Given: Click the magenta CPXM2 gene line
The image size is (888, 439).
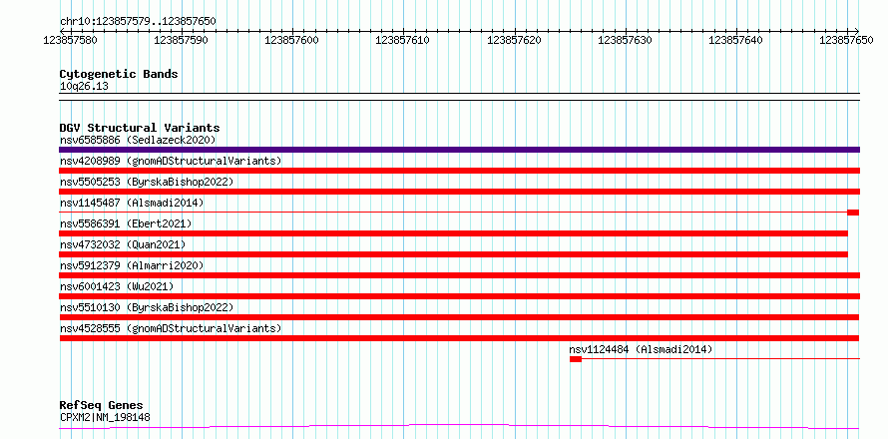Looking at the screenshot, I should [x=459, y=427].
